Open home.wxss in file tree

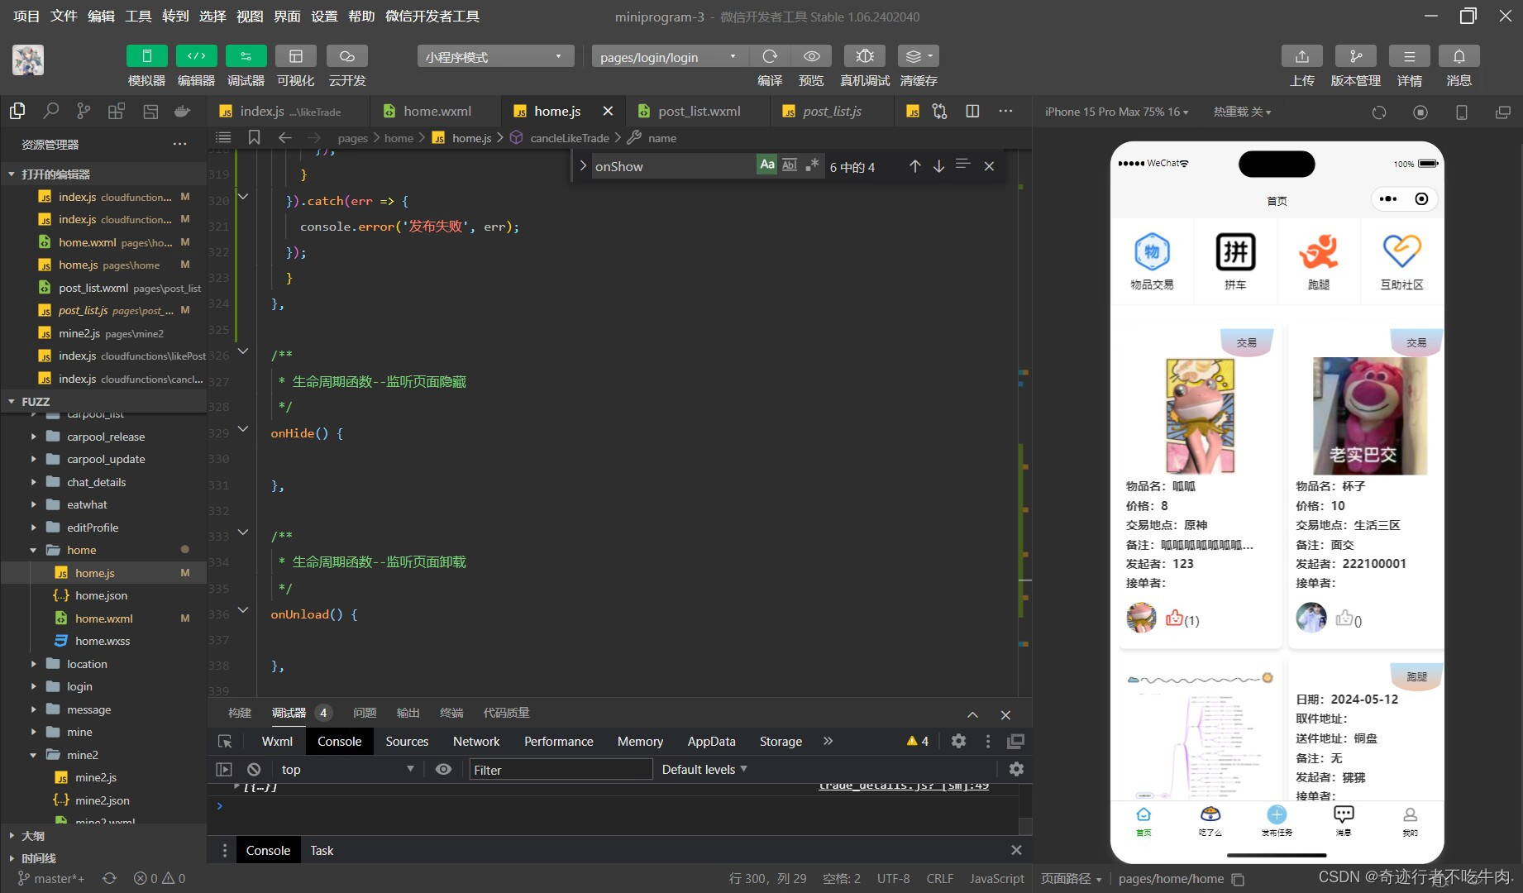click(x=103, y=641)
